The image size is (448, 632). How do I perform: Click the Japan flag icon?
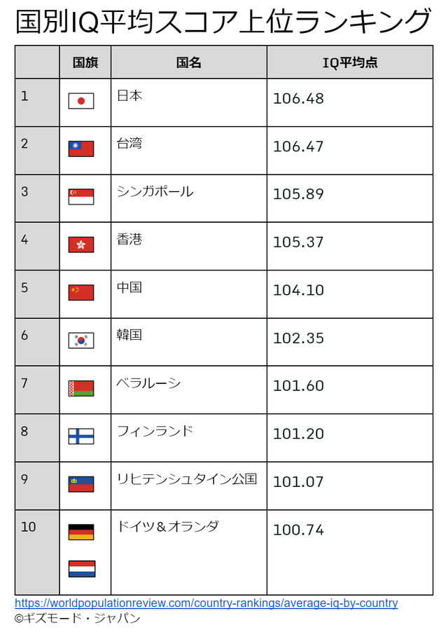(x=80, y=101)
